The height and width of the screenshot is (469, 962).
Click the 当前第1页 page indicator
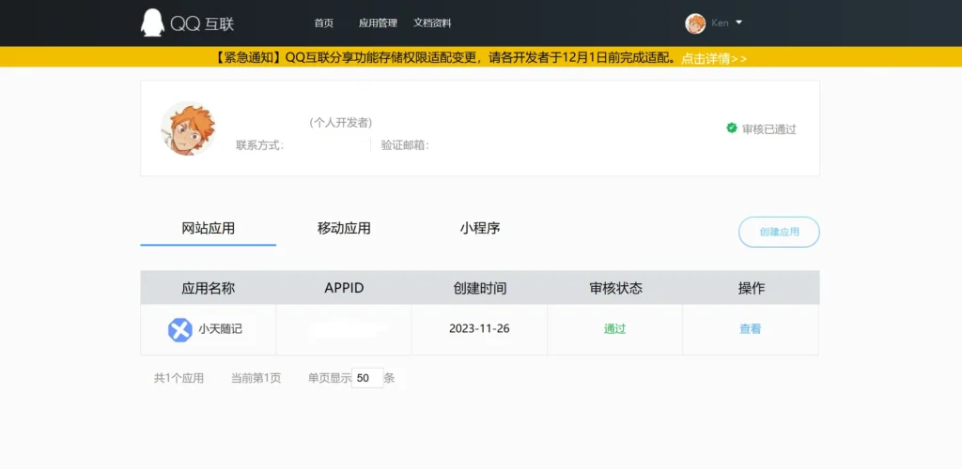(x=256, y=378)
